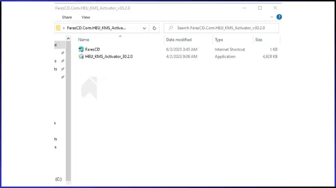Image resolution: width=336 pixels, height=188 pixels.
Task: Select the FaresCD file name
Action: click(92, 49)
